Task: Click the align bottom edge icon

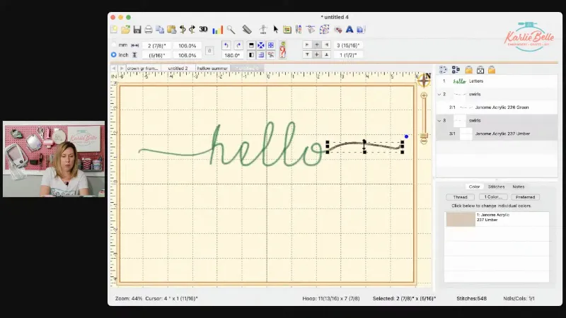Action: 326,55
